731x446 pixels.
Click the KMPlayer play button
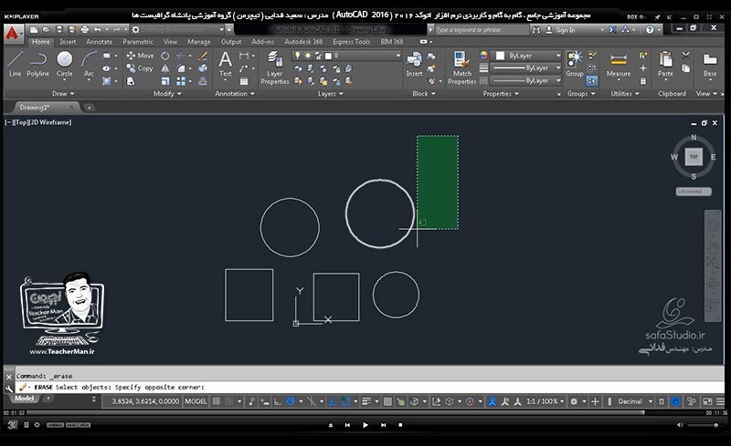pyautogui.click(x=365, y=425)
